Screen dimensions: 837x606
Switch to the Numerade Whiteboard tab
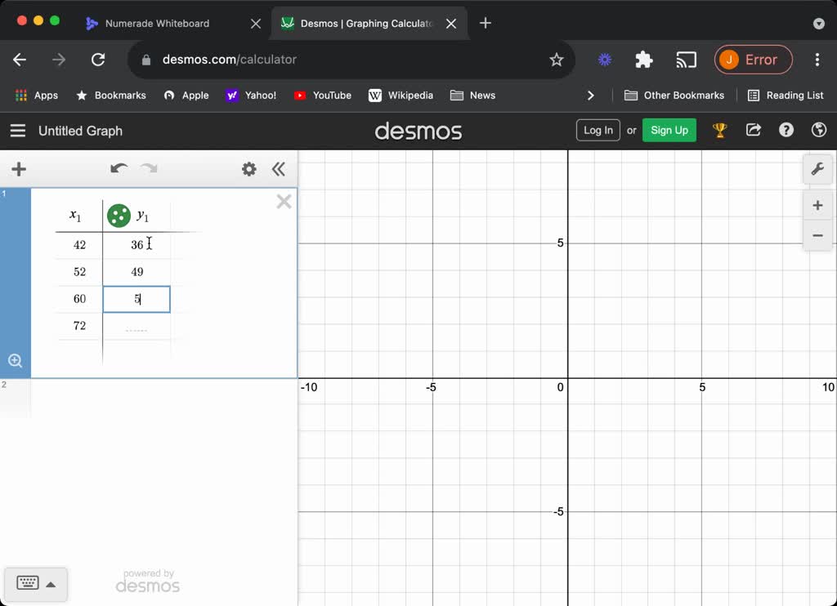click(160, 24)
